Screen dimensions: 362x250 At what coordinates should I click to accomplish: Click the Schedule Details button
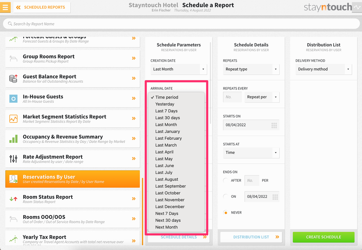(179, 237)
